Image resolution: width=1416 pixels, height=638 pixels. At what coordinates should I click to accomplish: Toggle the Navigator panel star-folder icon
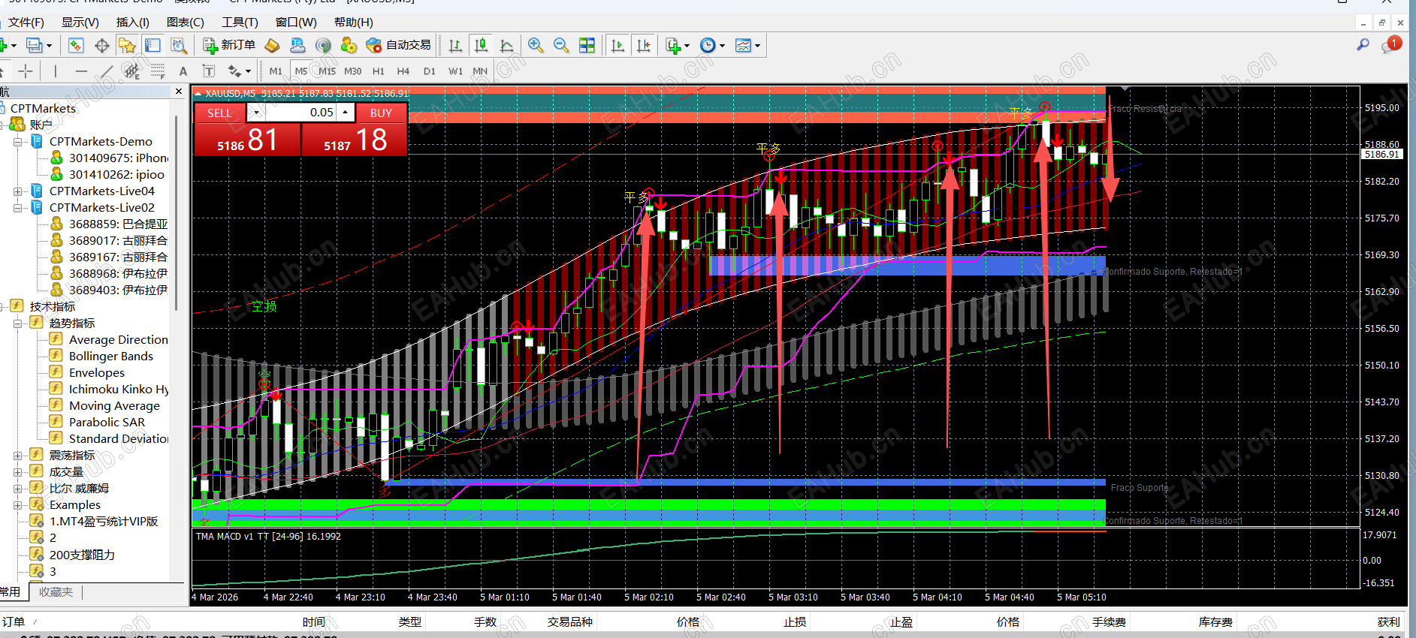pyautogui.click(x=127, y=46)
